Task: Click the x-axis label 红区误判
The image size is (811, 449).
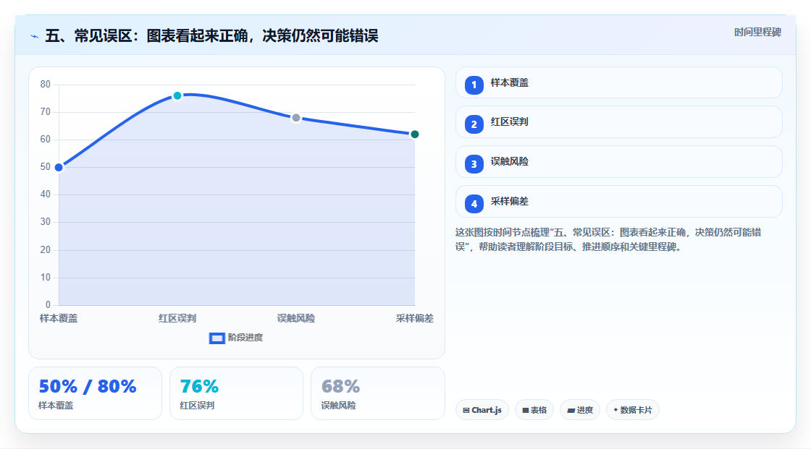Action: click(x=177, y=318)
